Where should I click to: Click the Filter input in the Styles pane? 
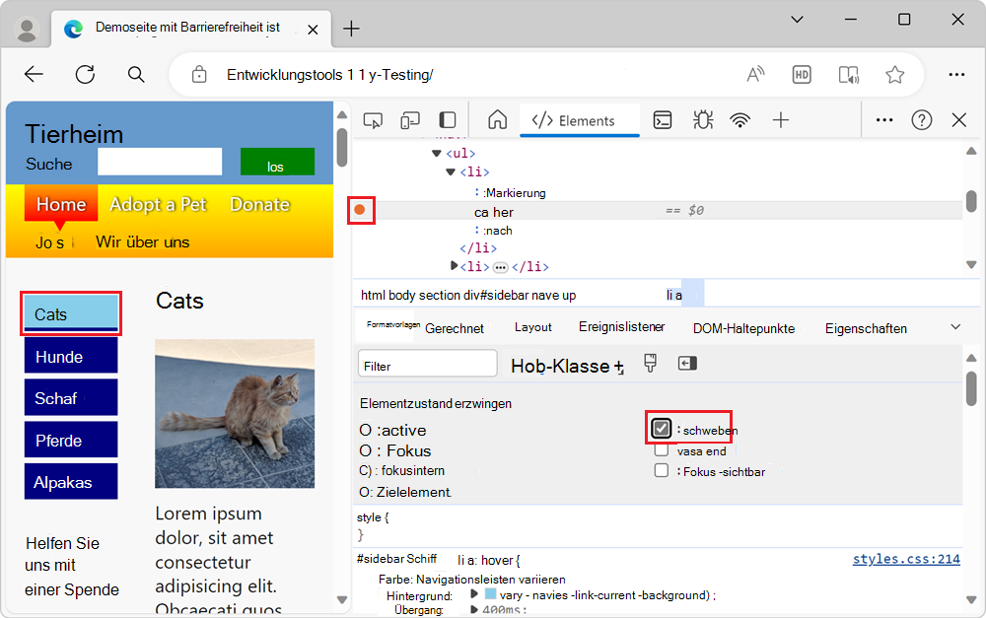[427, 363]
